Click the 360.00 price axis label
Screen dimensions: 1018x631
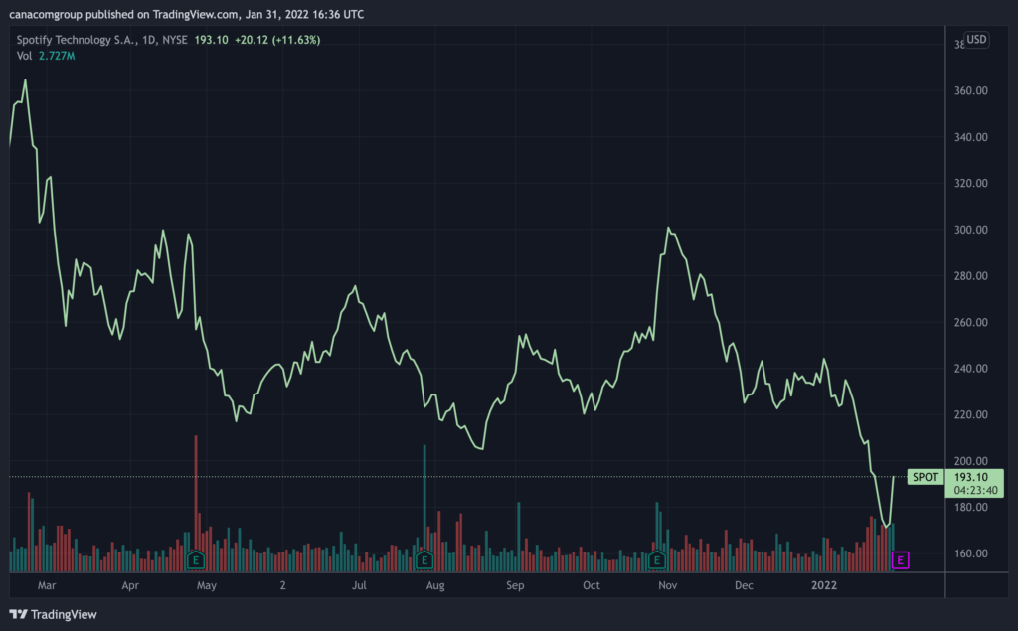(x=970, y=90)
